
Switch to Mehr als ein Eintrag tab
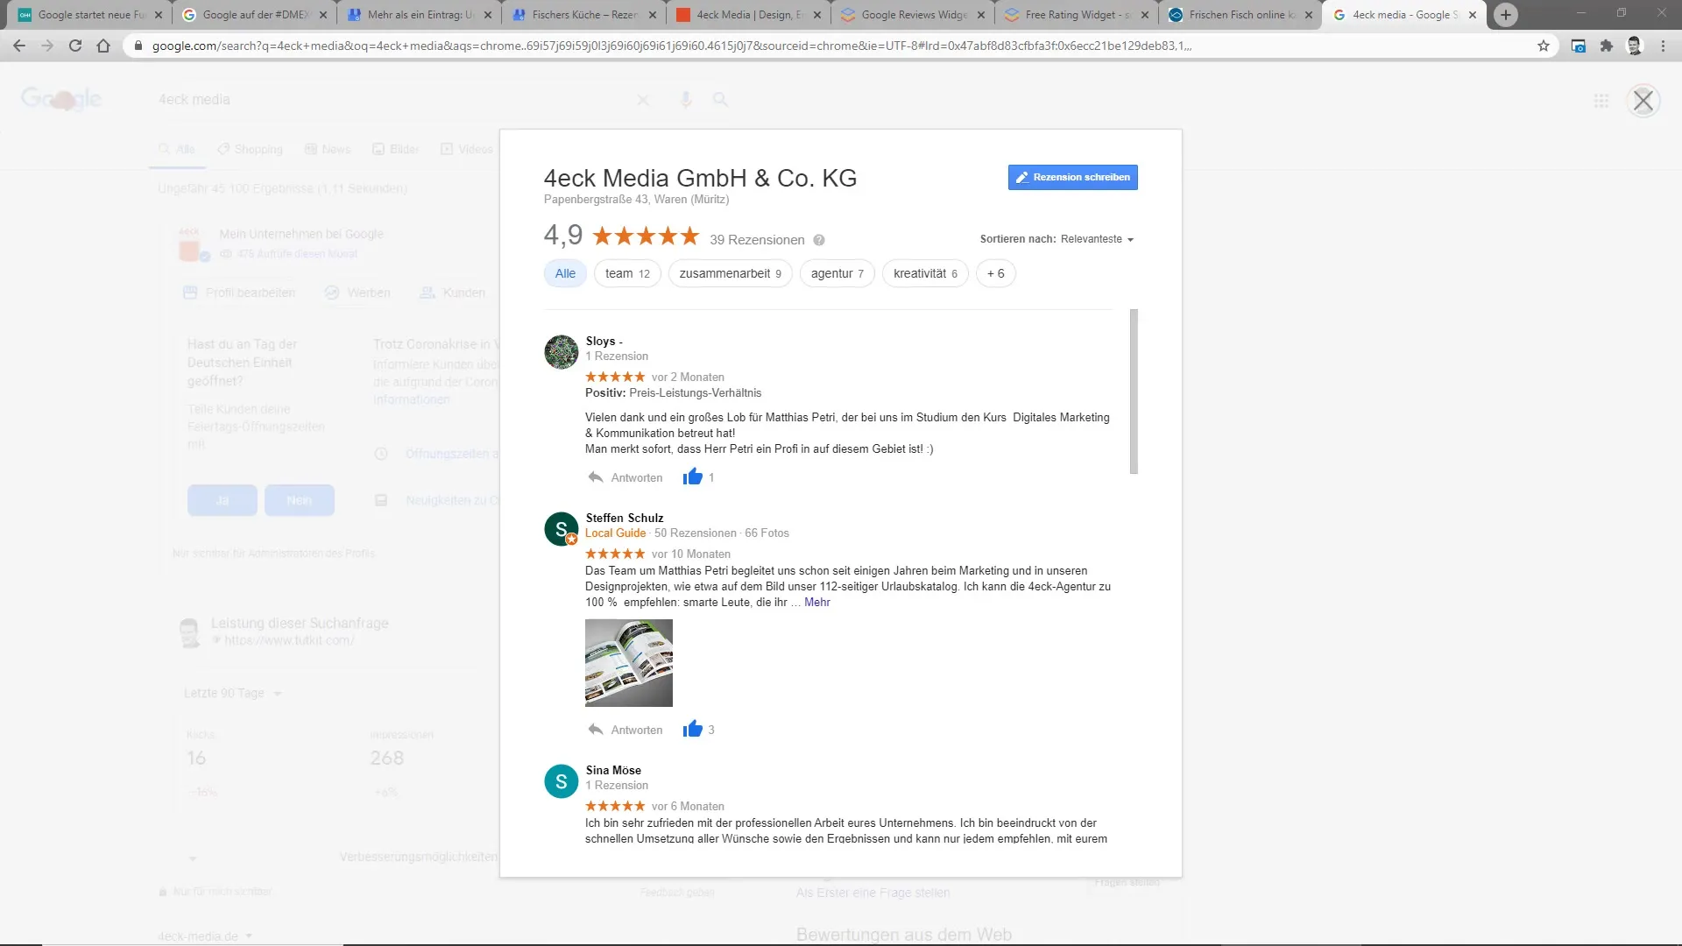tap(419, 15)
